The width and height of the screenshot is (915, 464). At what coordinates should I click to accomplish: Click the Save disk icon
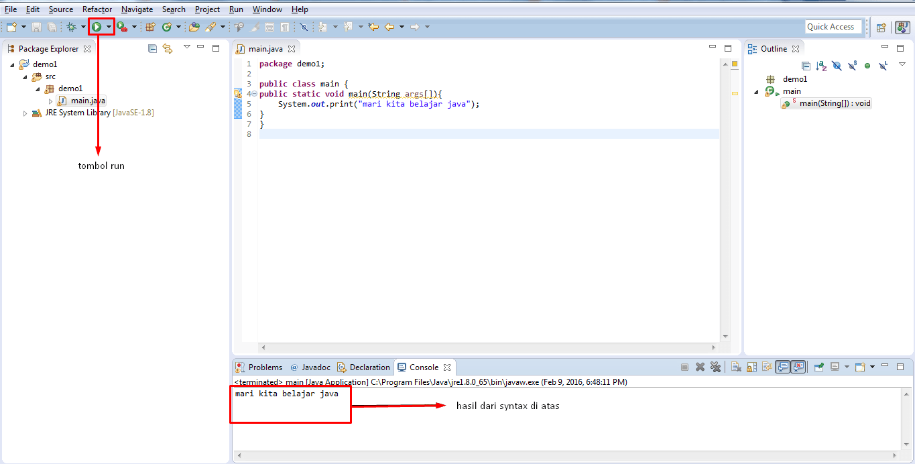36,27
